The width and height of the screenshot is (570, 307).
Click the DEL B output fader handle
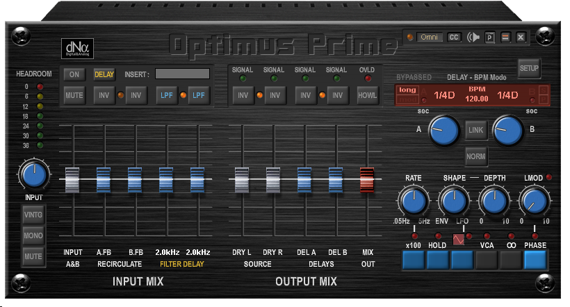(x=336, y=179)
